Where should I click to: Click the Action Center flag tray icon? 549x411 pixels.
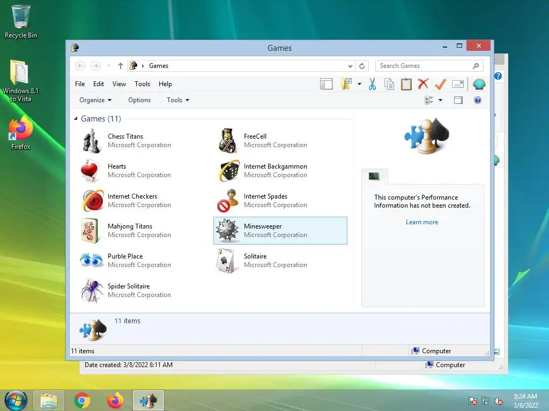[473, 401]
